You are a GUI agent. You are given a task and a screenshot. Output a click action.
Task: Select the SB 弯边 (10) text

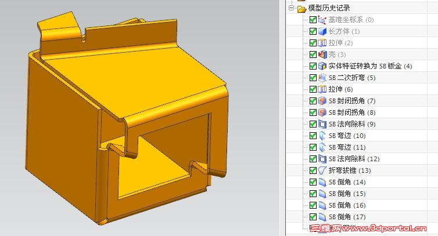(347, 136)
